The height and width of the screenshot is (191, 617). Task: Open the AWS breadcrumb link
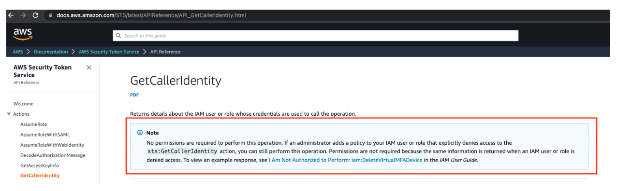(18, 52)
